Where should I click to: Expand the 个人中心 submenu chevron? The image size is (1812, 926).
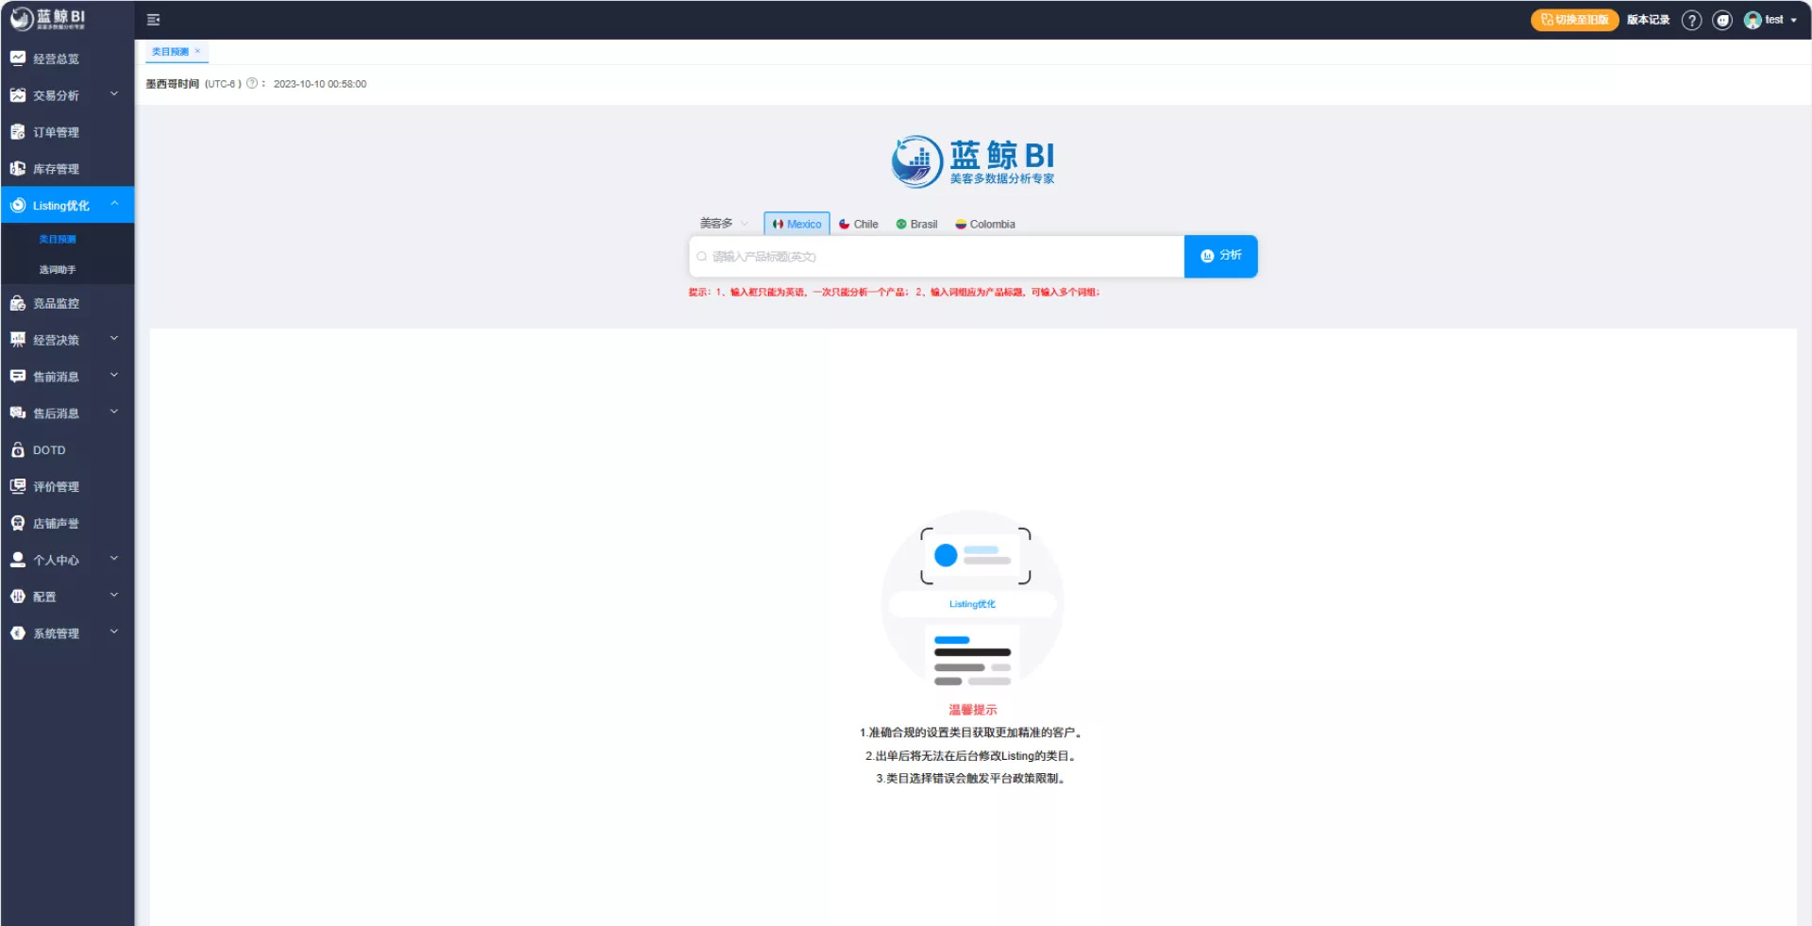114,559
